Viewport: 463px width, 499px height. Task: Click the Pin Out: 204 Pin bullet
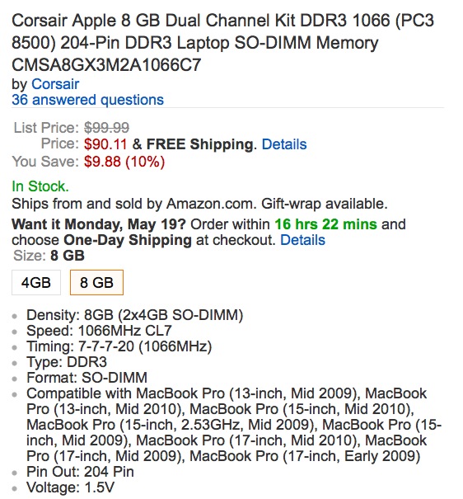[x=80, y=472]
